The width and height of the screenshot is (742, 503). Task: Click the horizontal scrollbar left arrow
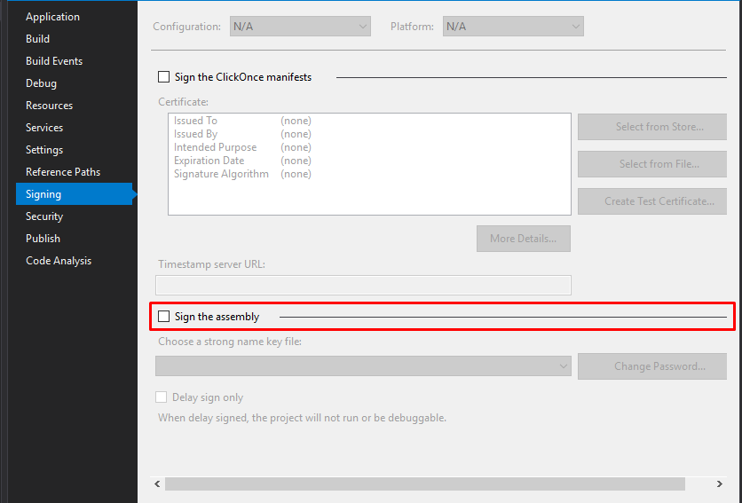pos(158,483)
